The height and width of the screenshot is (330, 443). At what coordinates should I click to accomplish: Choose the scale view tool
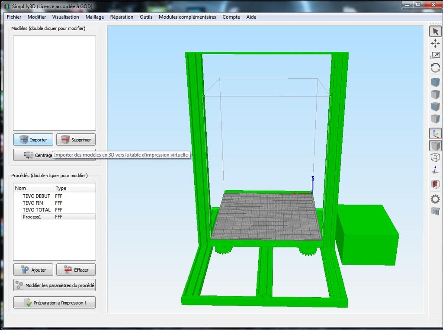click(435, 55)
